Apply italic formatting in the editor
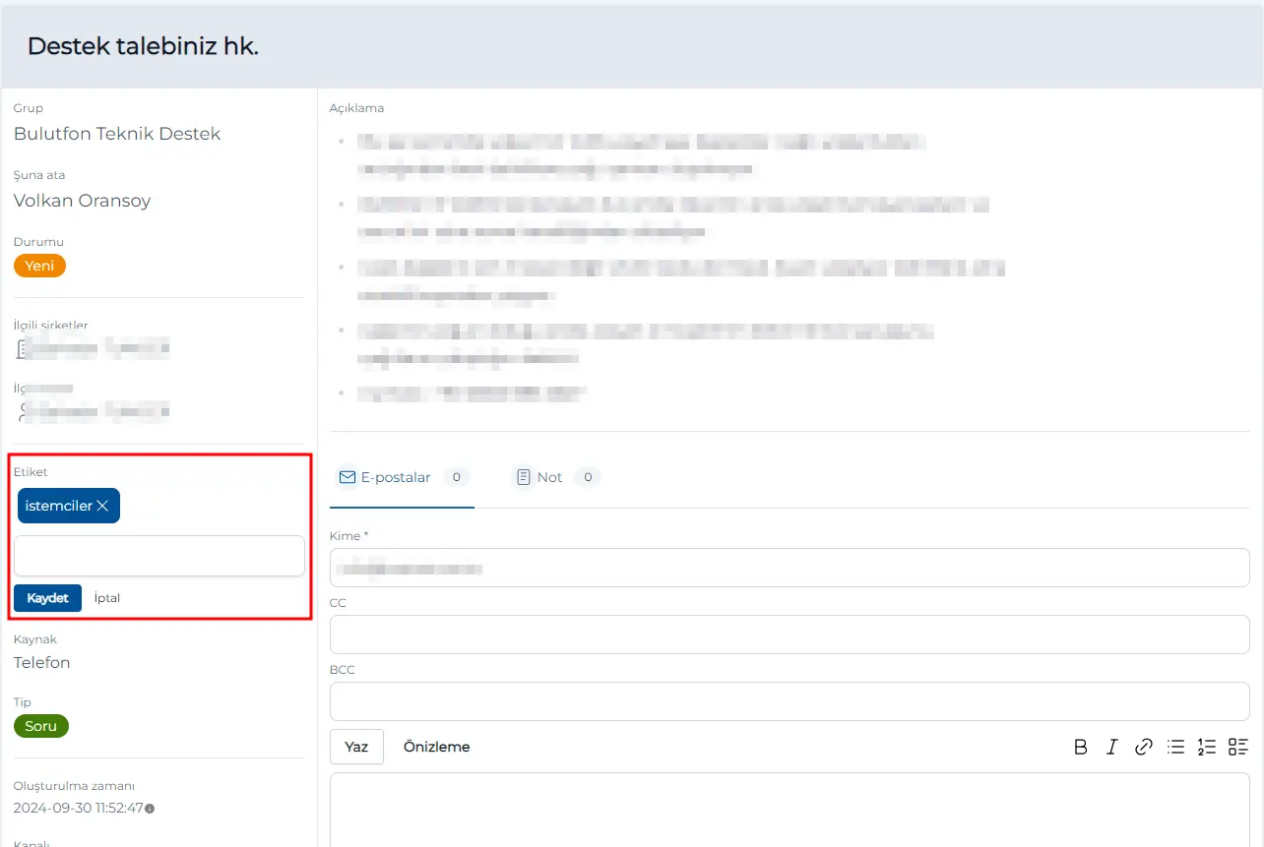1264x847 pixels. 1111,747
